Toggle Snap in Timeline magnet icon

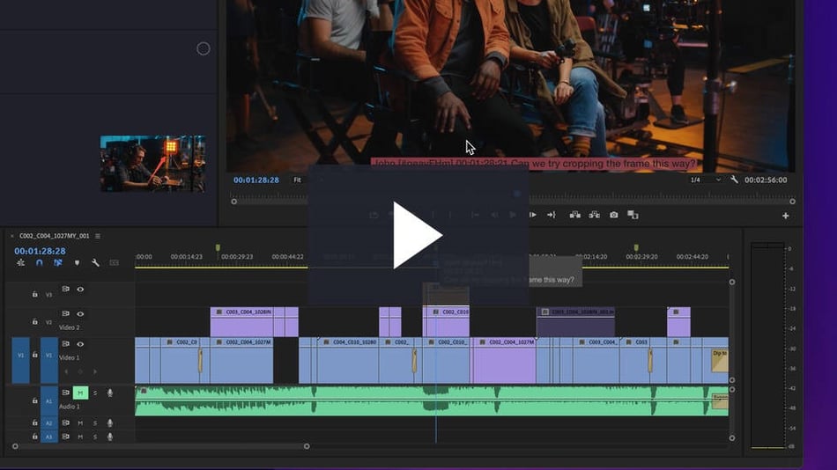pyautogui.click(x=39, y=263)
